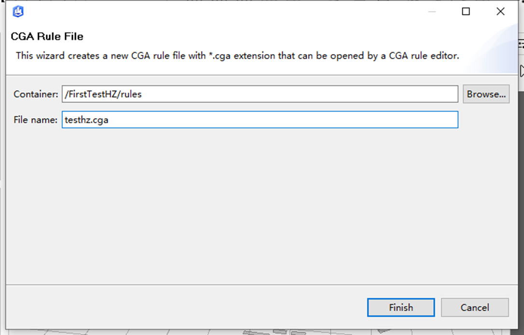Click the CityEngine app icon in title bar
This screenshot has height=335, width=524.
click(18, 12)
